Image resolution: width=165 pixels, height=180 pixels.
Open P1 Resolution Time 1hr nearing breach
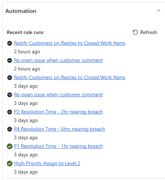[58, 146]
